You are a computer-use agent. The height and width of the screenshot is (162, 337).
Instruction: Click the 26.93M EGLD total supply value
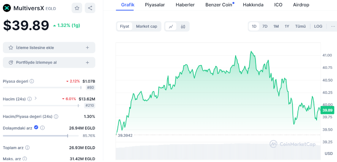[x=82, y=148]
